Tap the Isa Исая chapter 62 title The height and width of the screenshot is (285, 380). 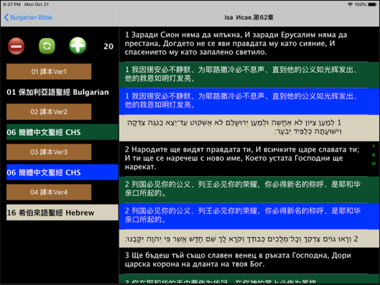click(x=249, y=17)
